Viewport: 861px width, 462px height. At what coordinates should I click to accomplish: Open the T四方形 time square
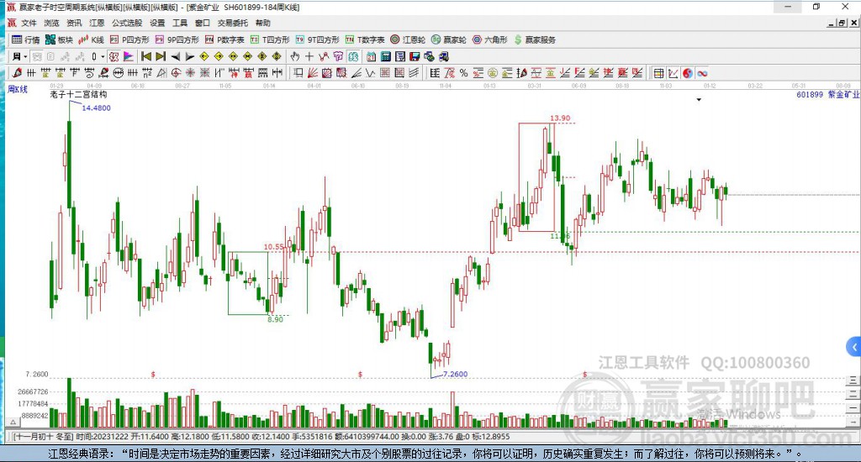[270, 39]
